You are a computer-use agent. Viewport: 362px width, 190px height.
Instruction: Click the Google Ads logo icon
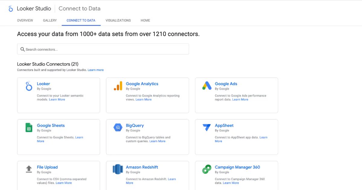point(207,86)
